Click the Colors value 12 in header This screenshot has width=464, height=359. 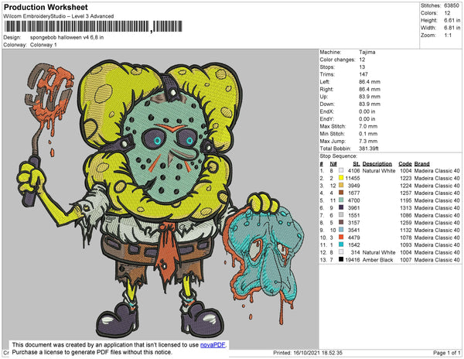tap(447, 13)
